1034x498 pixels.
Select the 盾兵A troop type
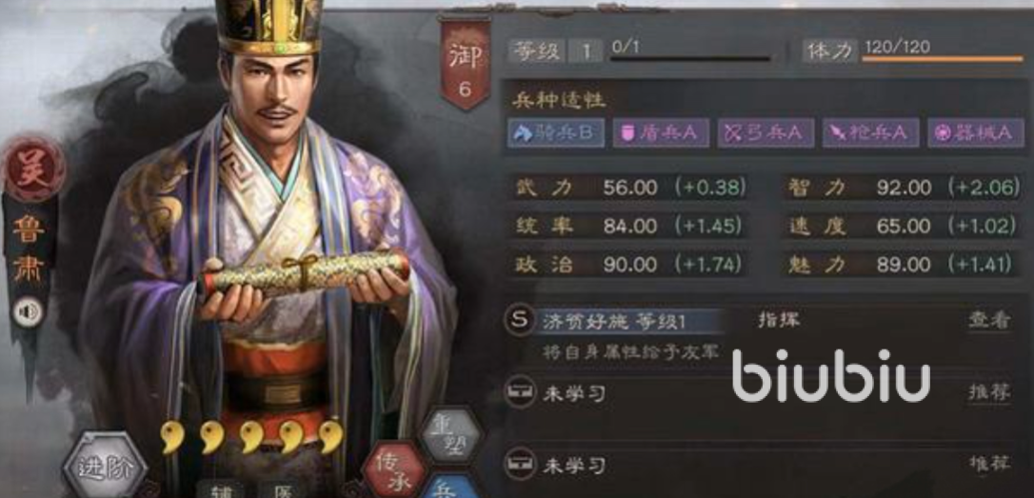coord(662,133)
